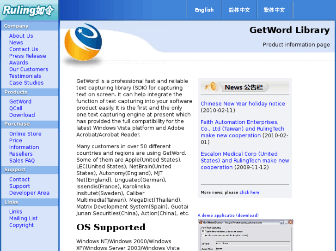Open Price Information link
The image size is (336, 251).
click(24, 144)
